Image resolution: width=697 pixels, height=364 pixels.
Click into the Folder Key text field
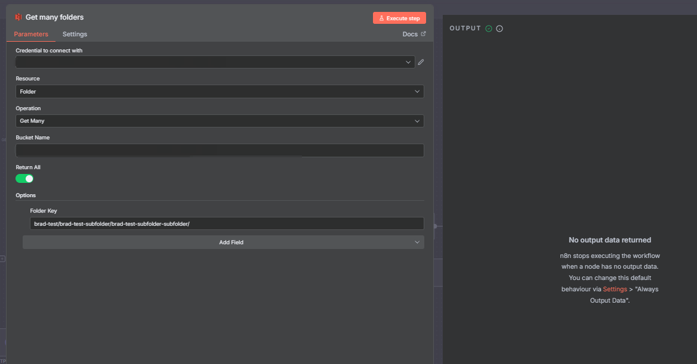pos(227,223)
